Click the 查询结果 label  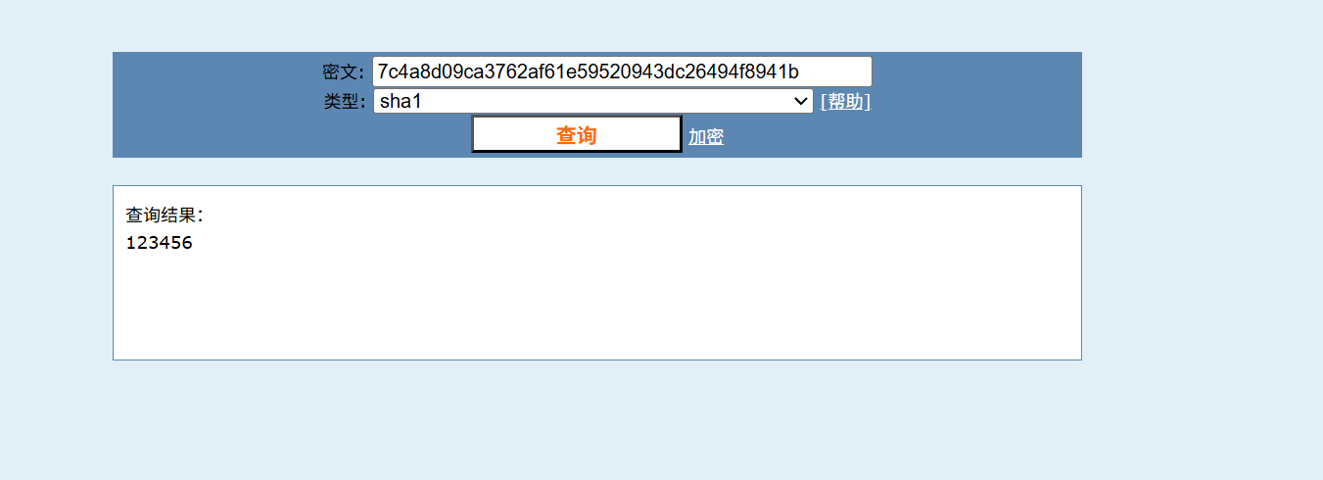coord(165,216)
